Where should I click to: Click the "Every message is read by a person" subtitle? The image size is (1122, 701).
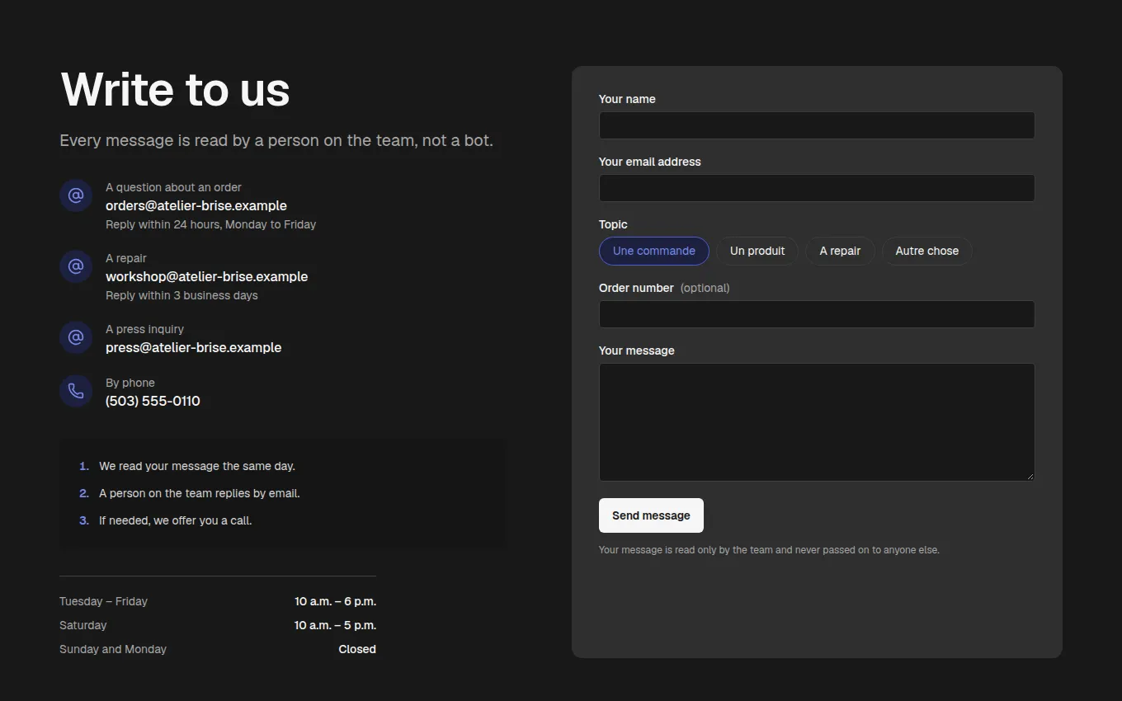tap(276, 141)
